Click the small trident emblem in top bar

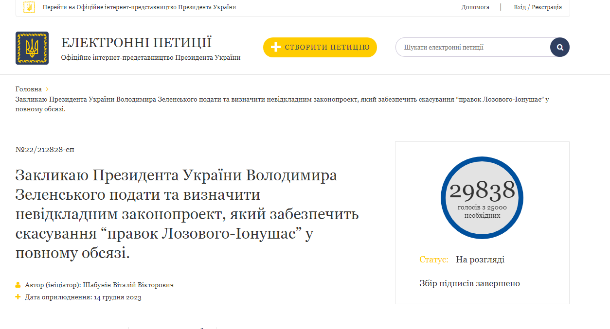click(x=29, y=7)
